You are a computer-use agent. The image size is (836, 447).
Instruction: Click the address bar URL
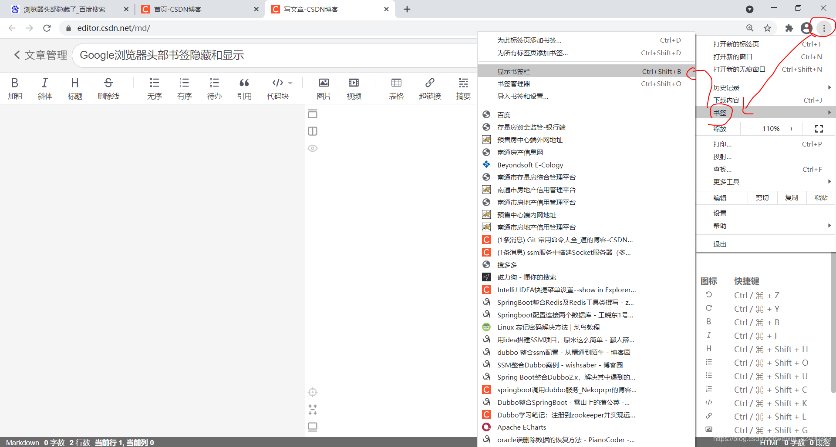(114, 28)
